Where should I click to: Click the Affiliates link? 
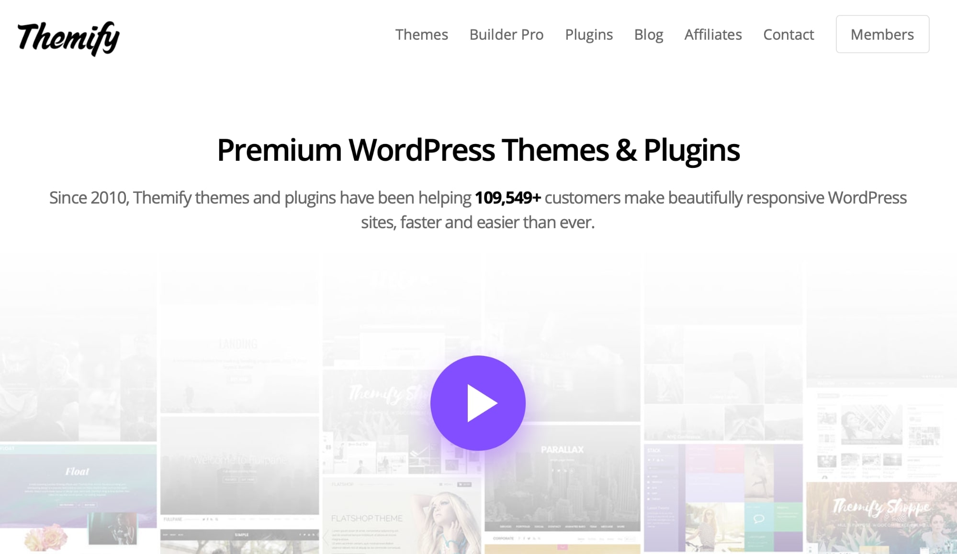pos(712,34)
